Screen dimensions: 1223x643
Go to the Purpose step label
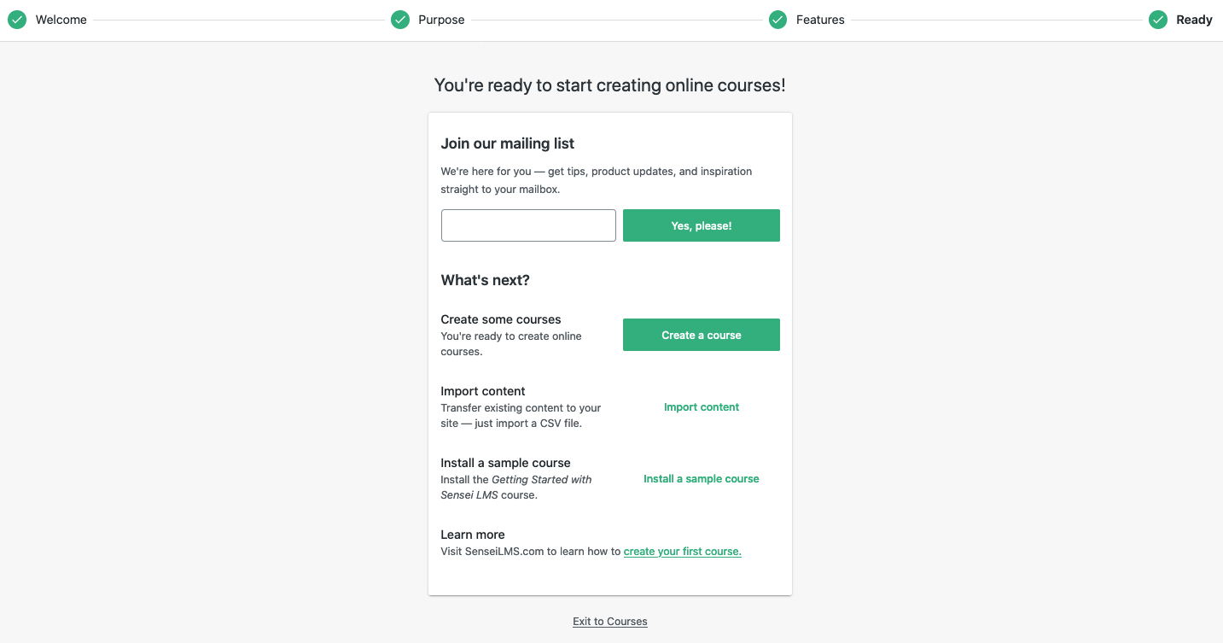(441, 20)
